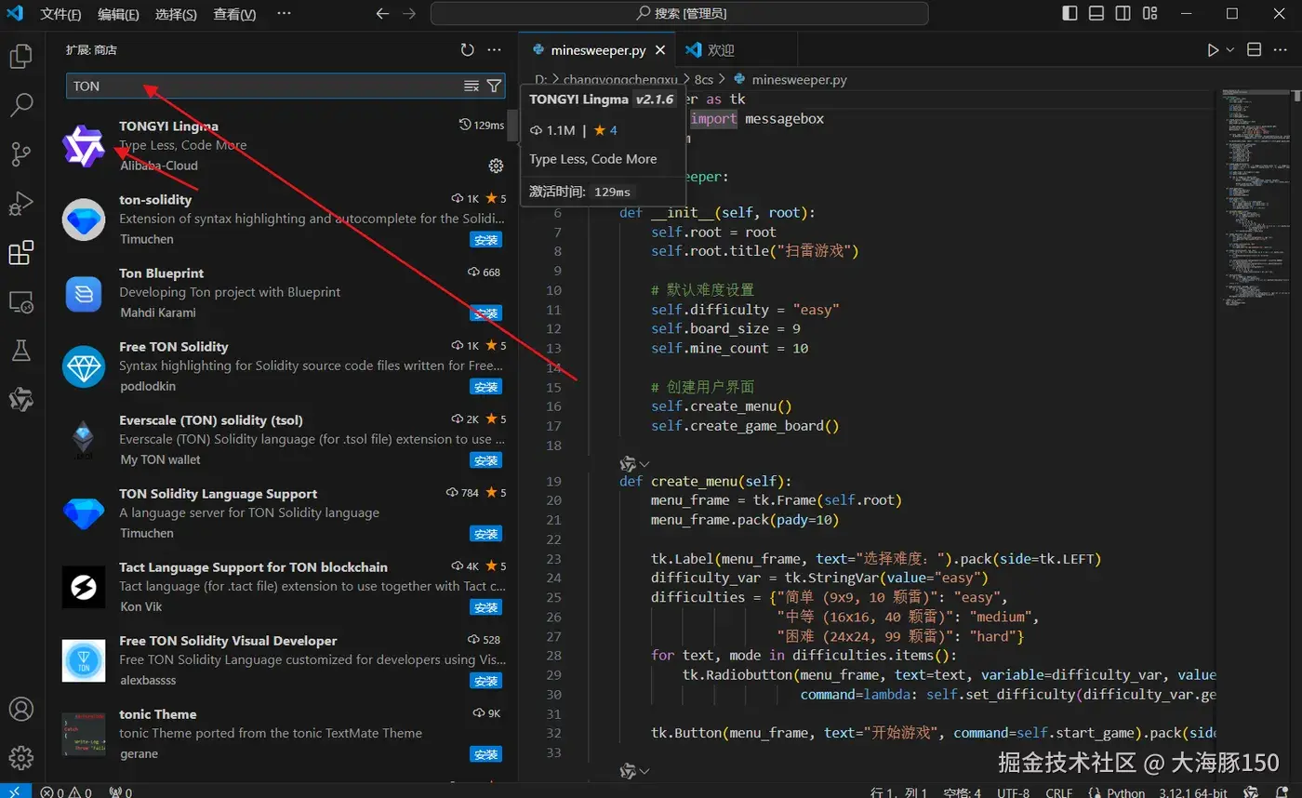This screenshot has height=798, width=1302.
Task: Click the title bar search field 搜索 [管理员]
Action: pyautogui.click(x=679, y=14)
